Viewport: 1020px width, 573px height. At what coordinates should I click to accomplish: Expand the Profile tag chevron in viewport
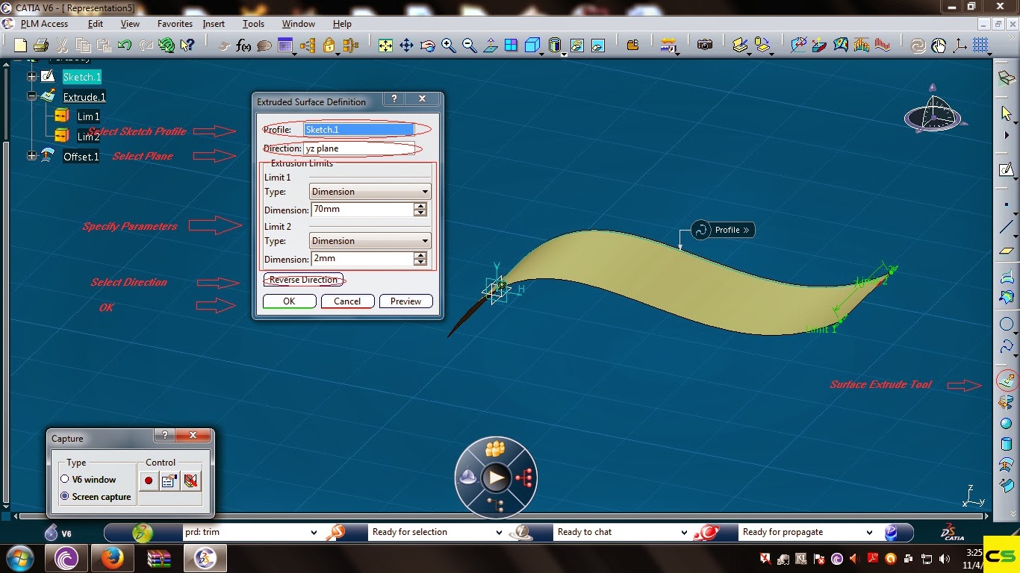coord(746,230)
